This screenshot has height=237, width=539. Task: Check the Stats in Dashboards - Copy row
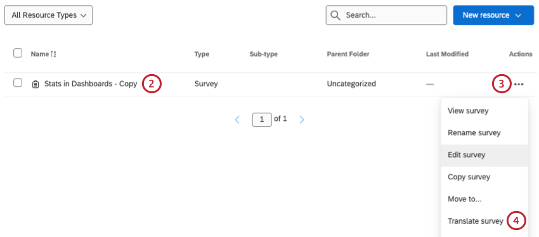point(18,83)
